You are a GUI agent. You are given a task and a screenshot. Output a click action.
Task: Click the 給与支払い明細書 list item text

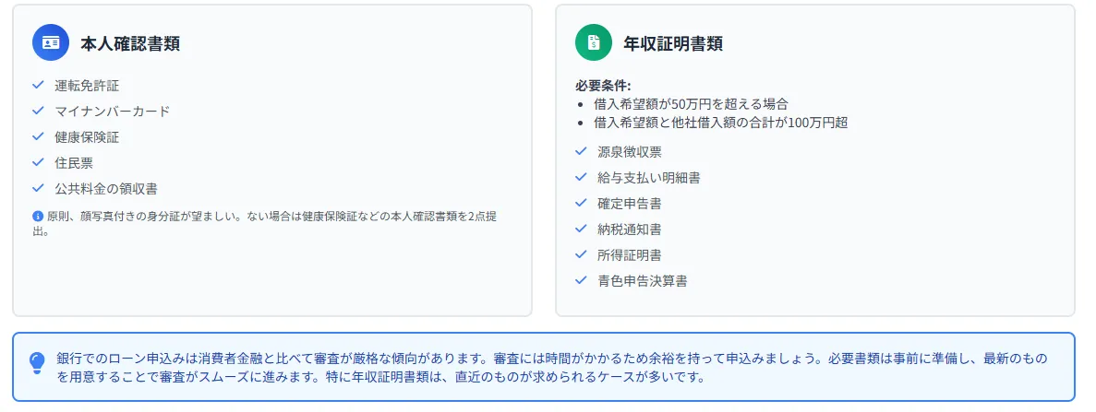[649, 178]
